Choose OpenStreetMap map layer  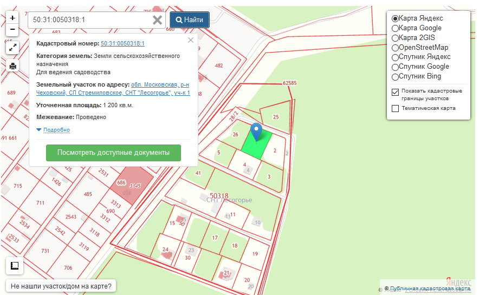click(395, 48)
